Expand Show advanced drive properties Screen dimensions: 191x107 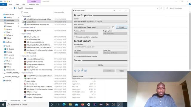click(86, 37)
